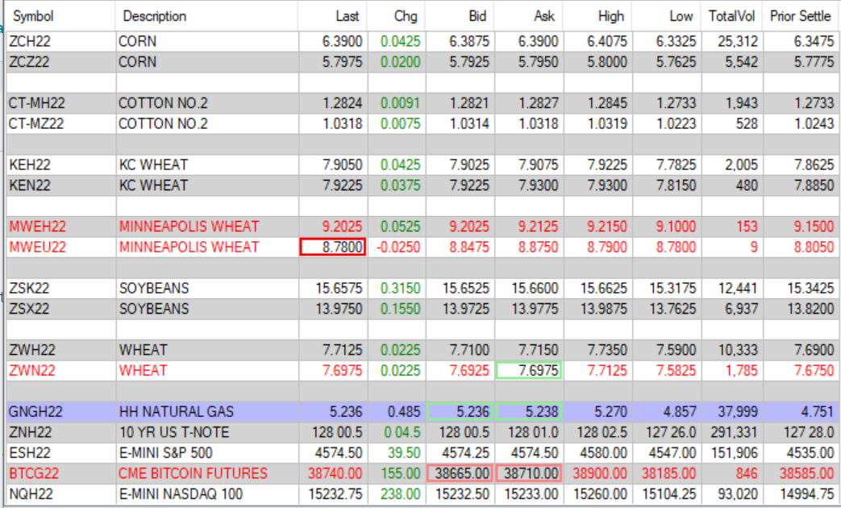
Task: Select the ZWN22 symbol cell
Action: click(x=61, y=370)
